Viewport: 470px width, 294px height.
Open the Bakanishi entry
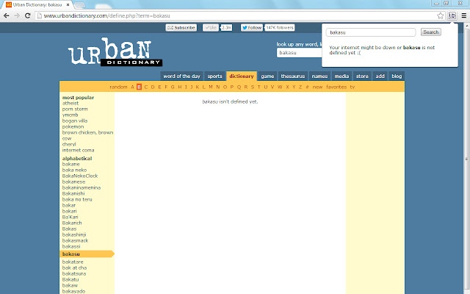[73, 193]
